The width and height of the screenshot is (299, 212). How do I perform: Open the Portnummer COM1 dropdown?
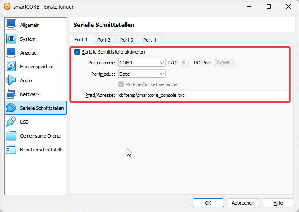[x=141, y=63]
